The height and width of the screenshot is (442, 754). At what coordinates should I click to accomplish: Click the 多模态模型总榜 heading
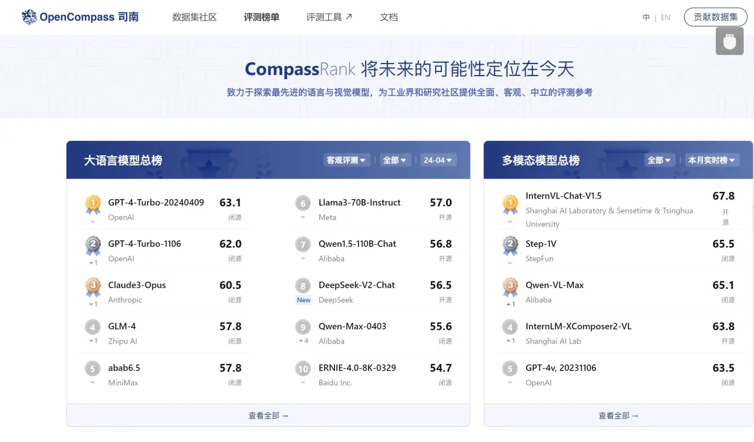pos(541,160)
